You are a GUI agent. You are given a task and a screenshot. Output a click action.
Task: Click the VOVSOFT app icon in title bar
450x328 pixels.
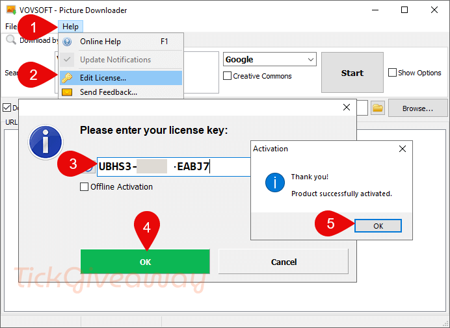click(x=11, y=10)
